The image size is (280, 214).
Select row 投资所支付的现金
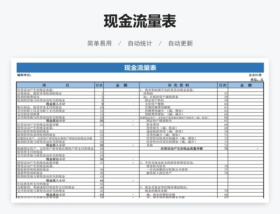[30, 152]
